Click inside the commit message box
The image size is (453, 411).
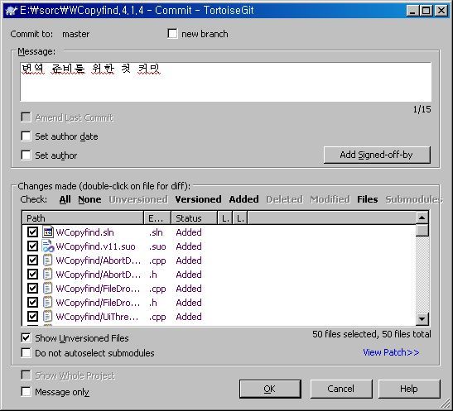pos(225,82)
